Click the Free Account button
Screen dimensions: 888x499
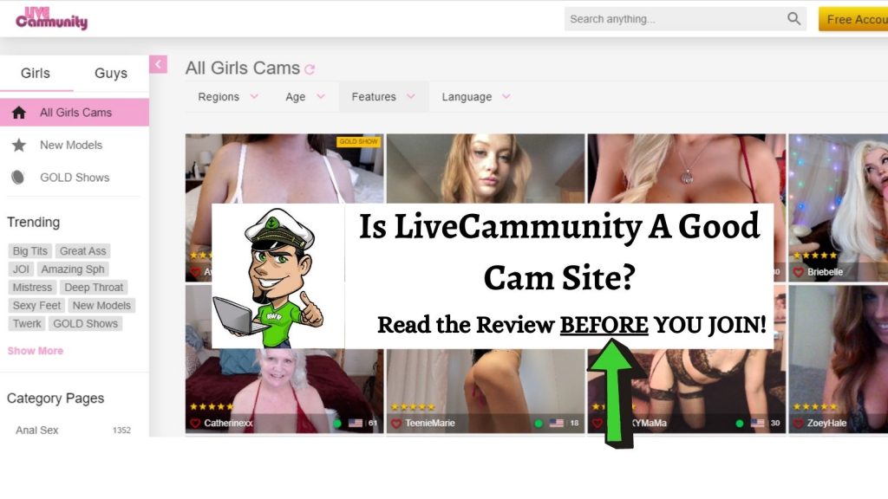click(x=853, y=19)
